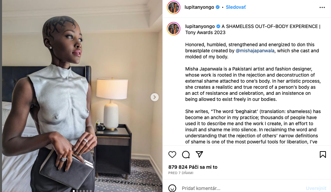Focus the "Pridať komentár..." comment field
The width and height of the screenshot is (331, 192).
237,188
